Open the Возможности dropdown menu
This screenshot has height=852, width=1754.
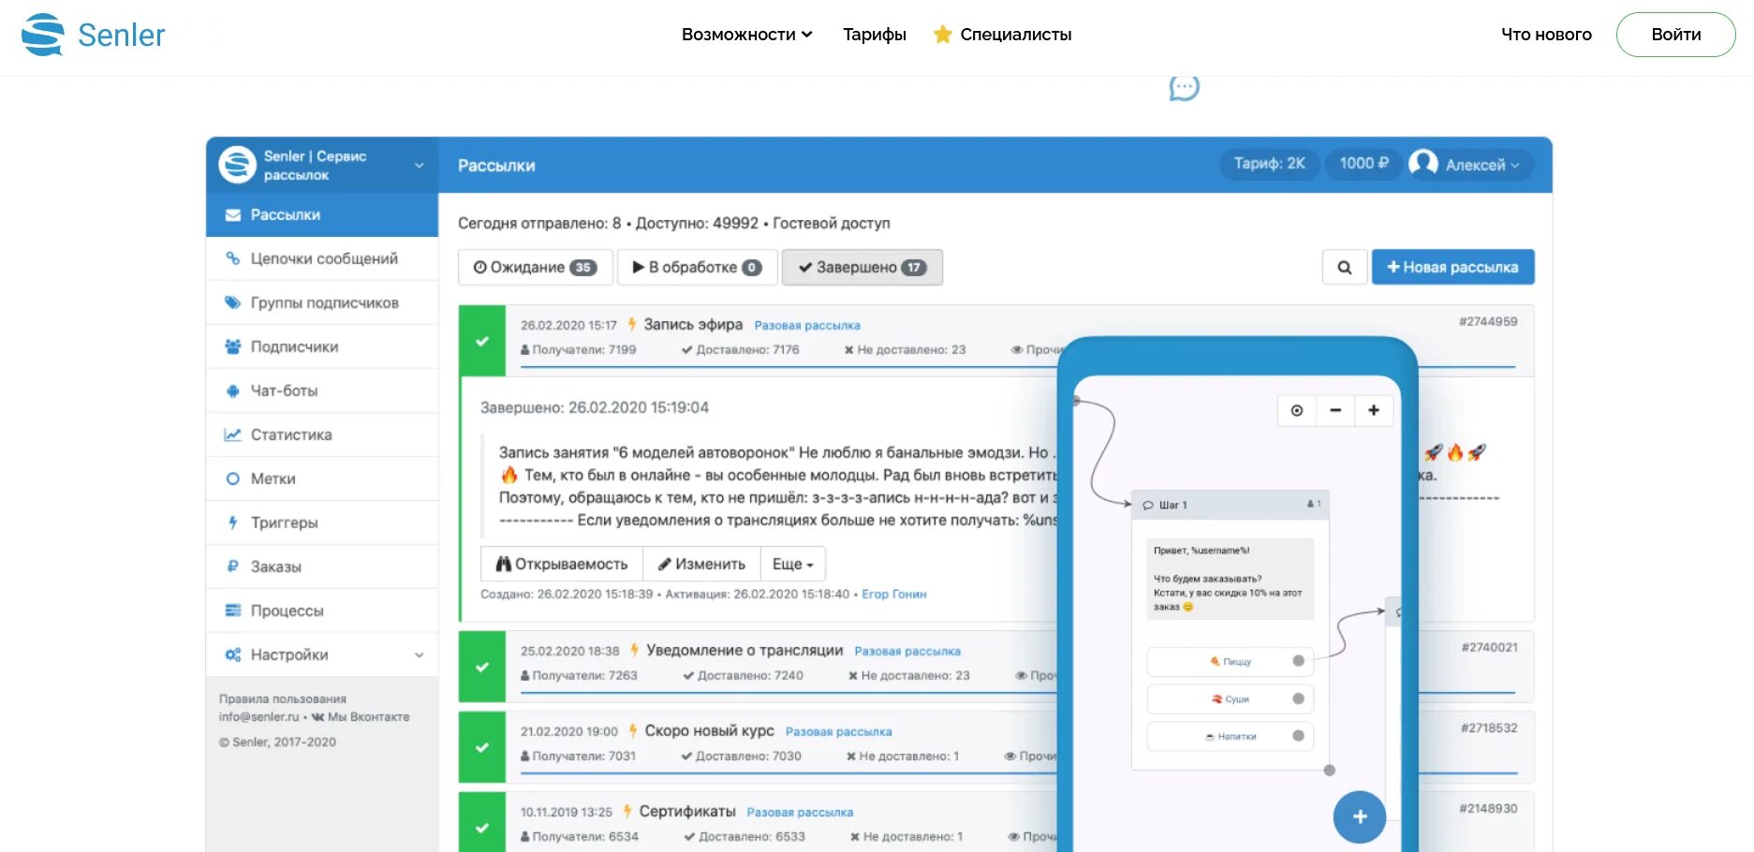[x=746, y=35]
